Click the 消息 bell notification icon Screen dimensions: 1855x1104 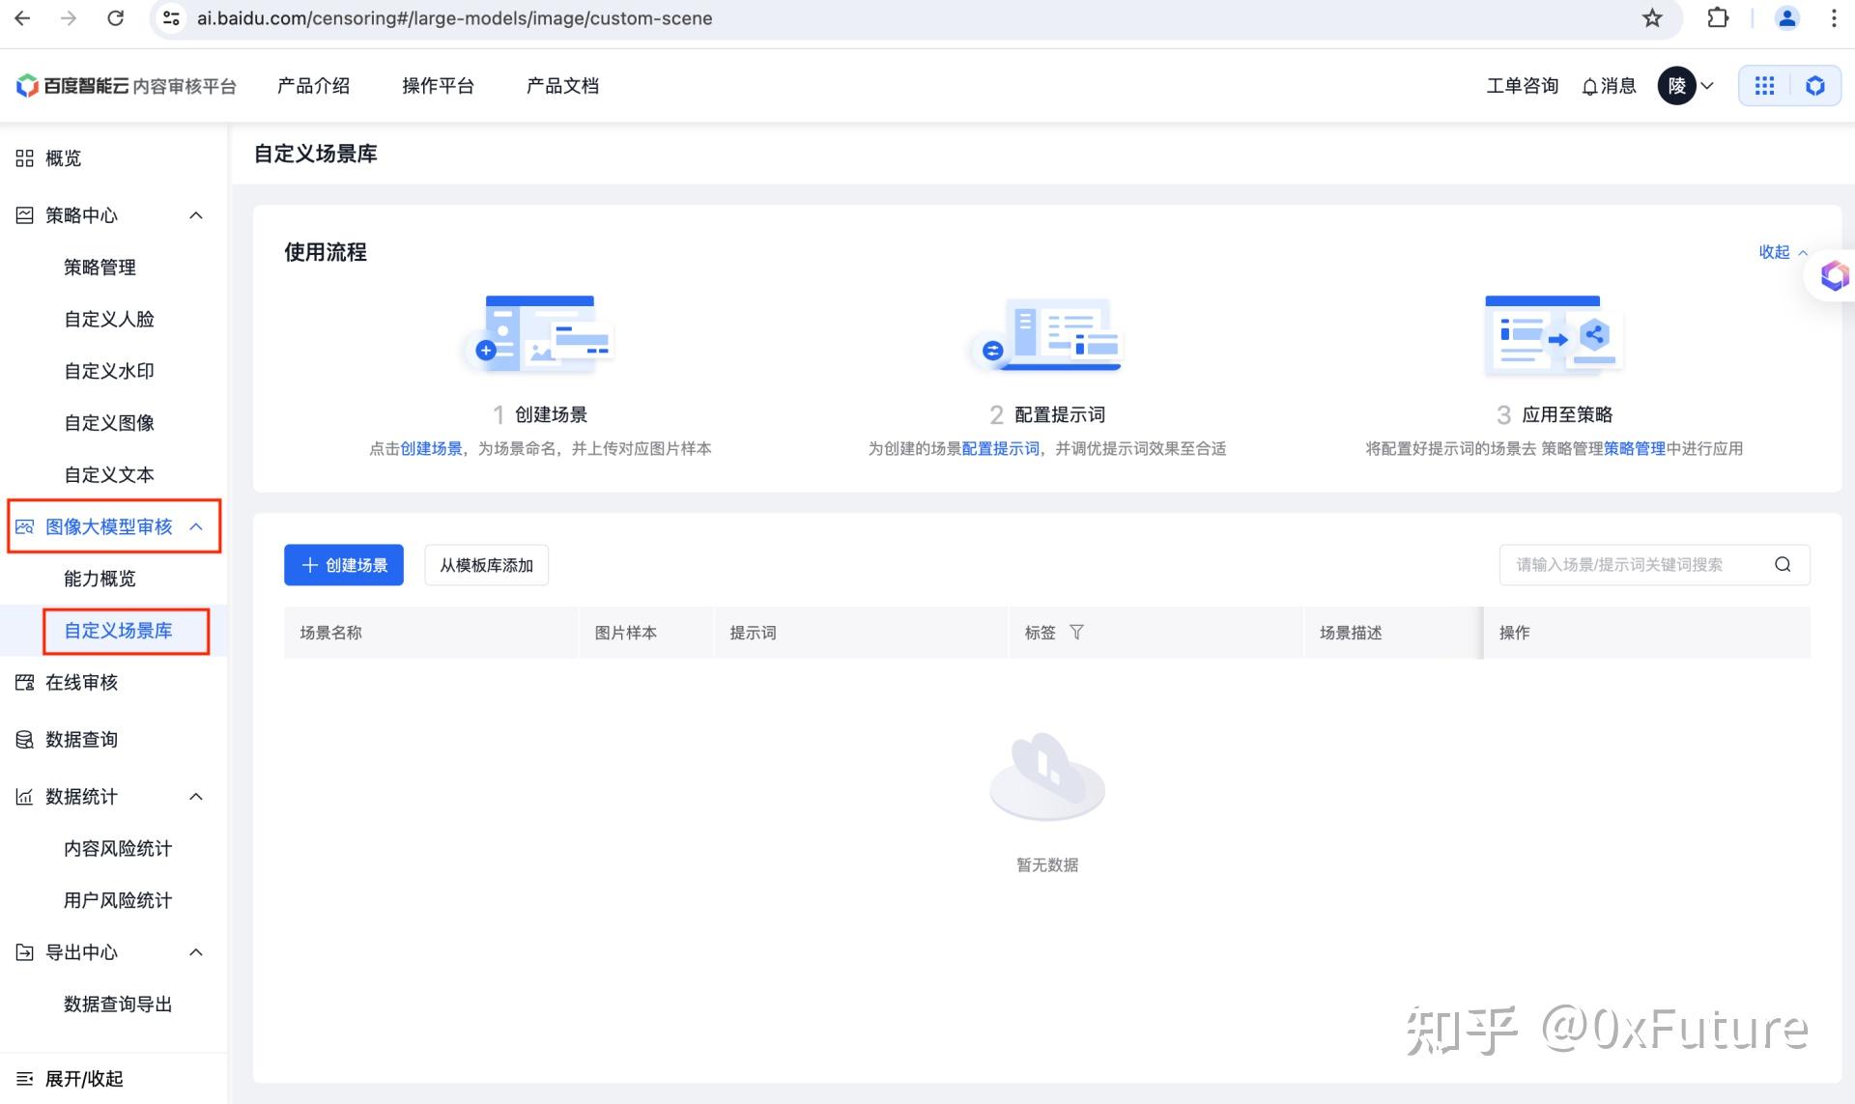1589,87
